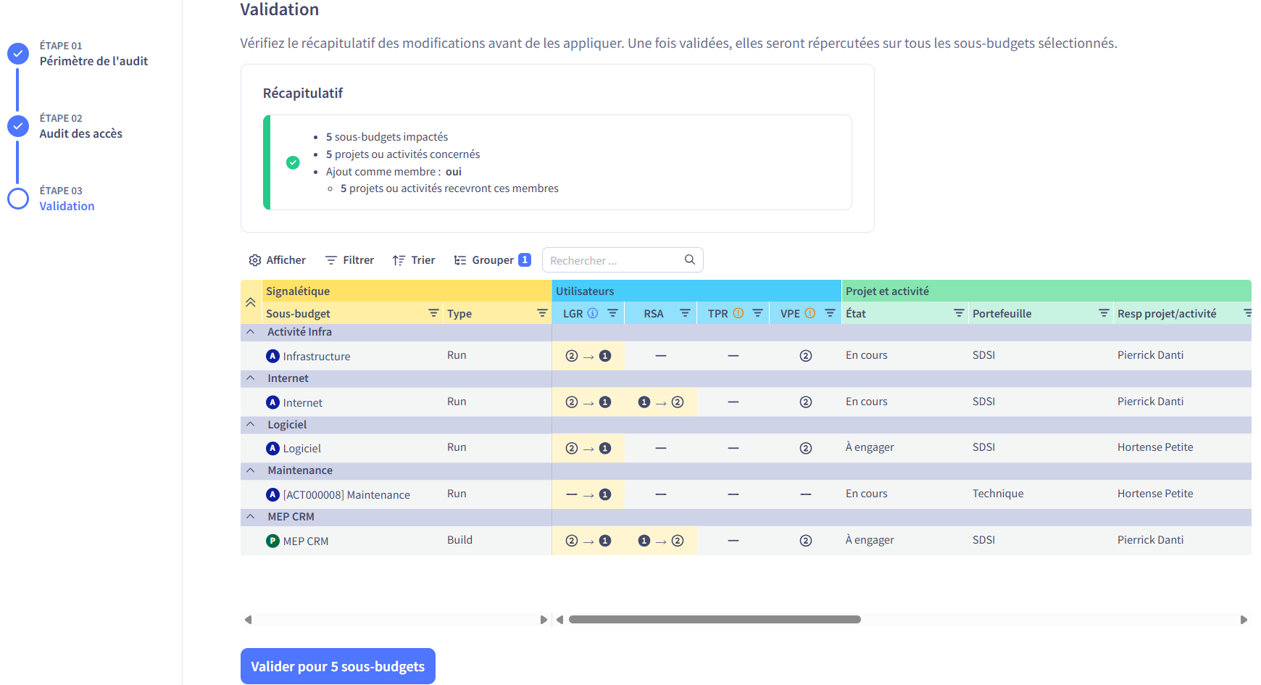Open the Afficher display settings gear
This screenshot has height=685, width=1261.
[255, 260]
